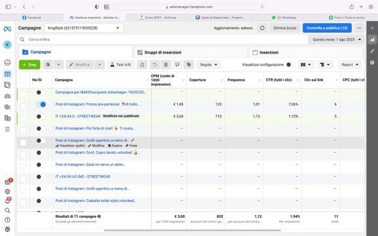This screenshot has width=378, height=236.
Task: Click the three-dots more options button
Action: pyautogui.click(x=359, y=28)
